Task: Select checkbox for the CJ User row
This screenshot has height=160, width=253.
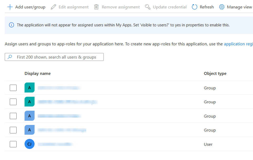Action: pyautogui.click(x=13, y=144)
